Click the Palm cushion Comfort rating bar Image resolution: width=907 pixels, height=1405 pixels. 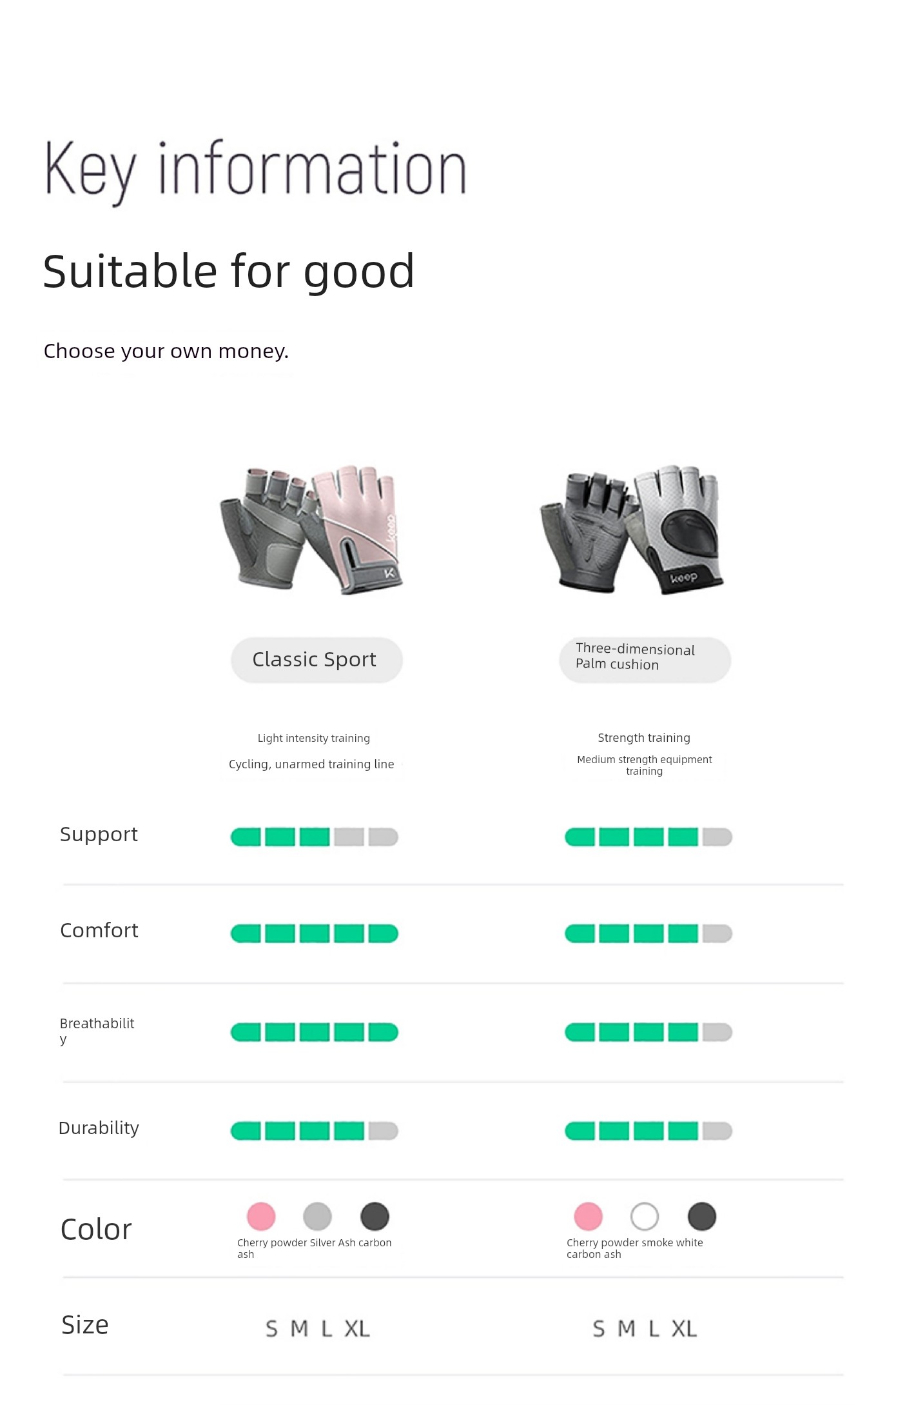[649, 933]
